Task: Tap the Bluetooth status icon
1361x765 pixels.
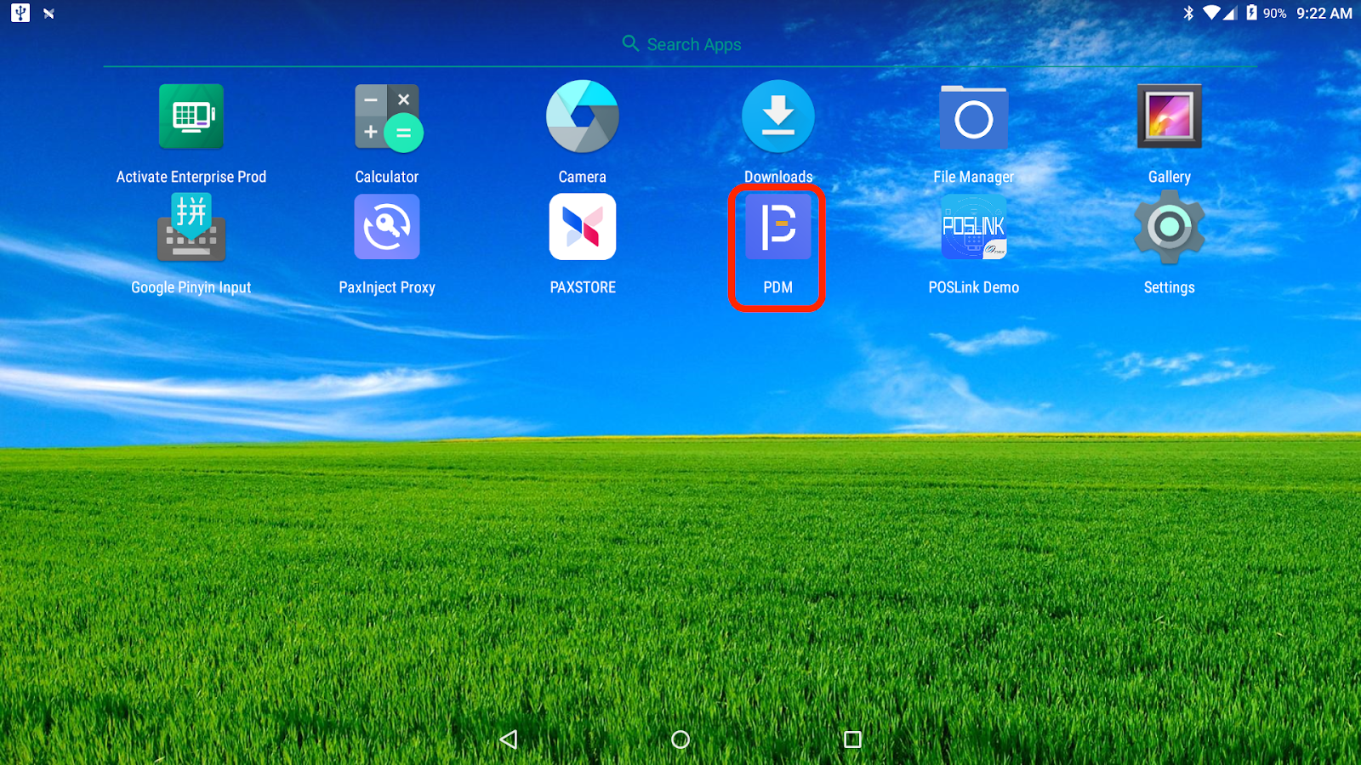Action: coord(1188,13)
